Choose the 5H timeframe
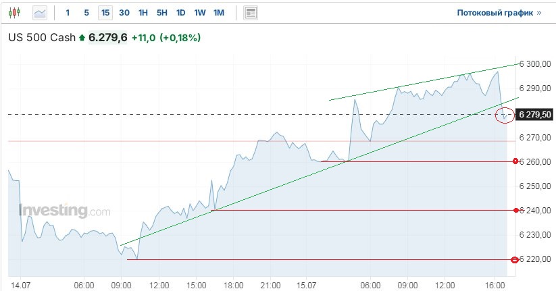The height and width of the screenshot is (291, 556). tap(162, 13)
